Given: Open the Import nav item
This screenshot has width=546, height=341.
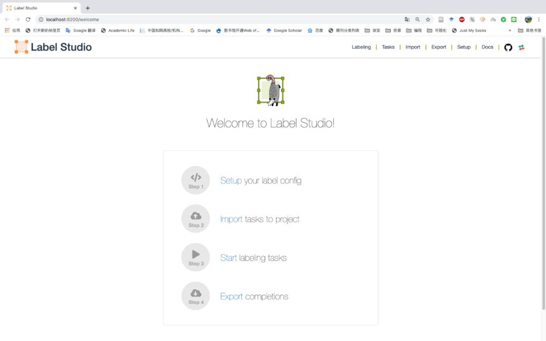Looking at the screenshot, I should [413, 47].
